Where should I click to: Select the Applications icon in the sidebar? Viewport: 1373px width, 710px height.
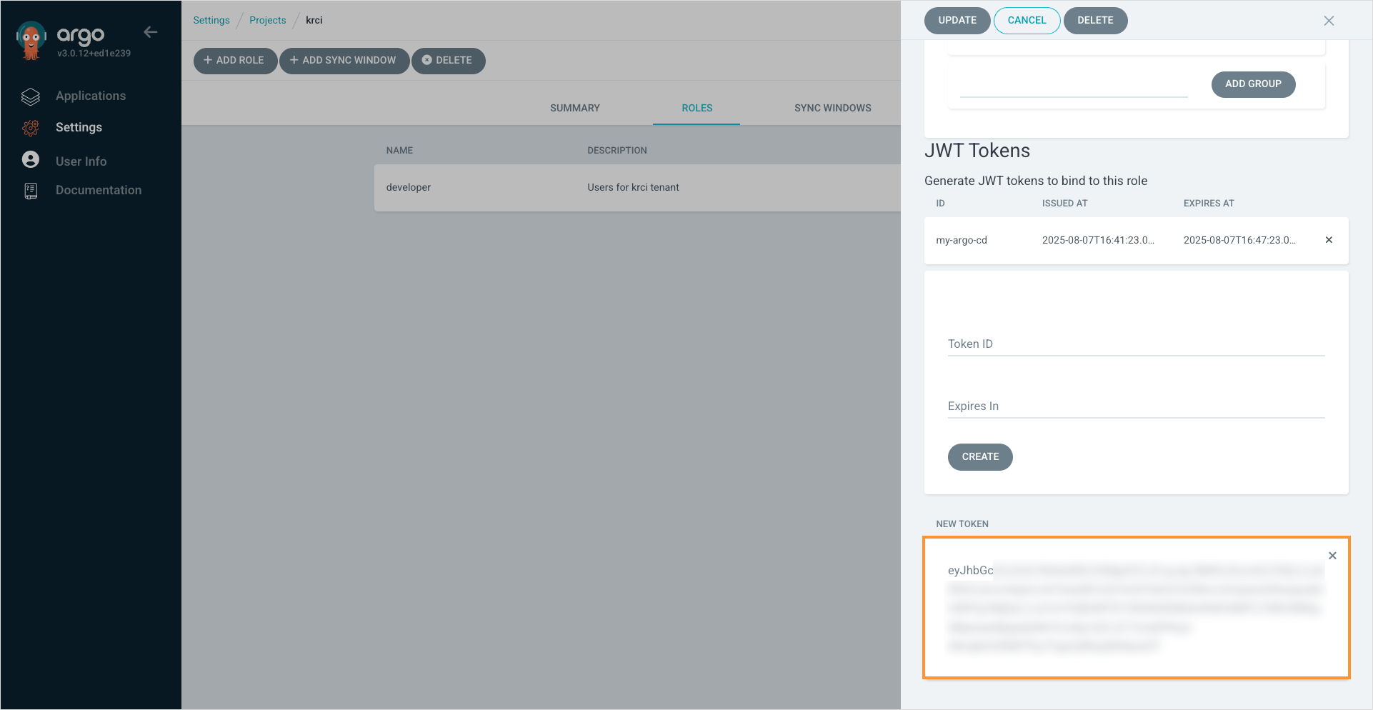(x=30, y=96)
